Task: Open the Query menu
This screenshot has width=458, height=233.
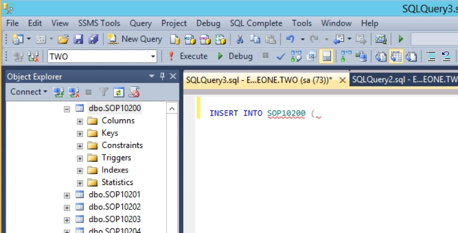Action: coord(141,23)
